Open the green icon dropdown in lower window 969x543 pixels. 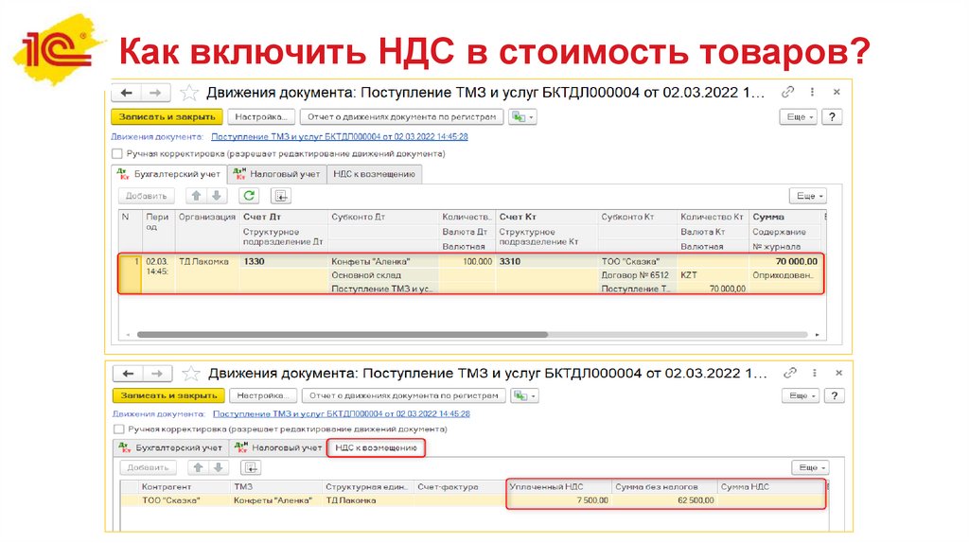[x=524, y=396]
